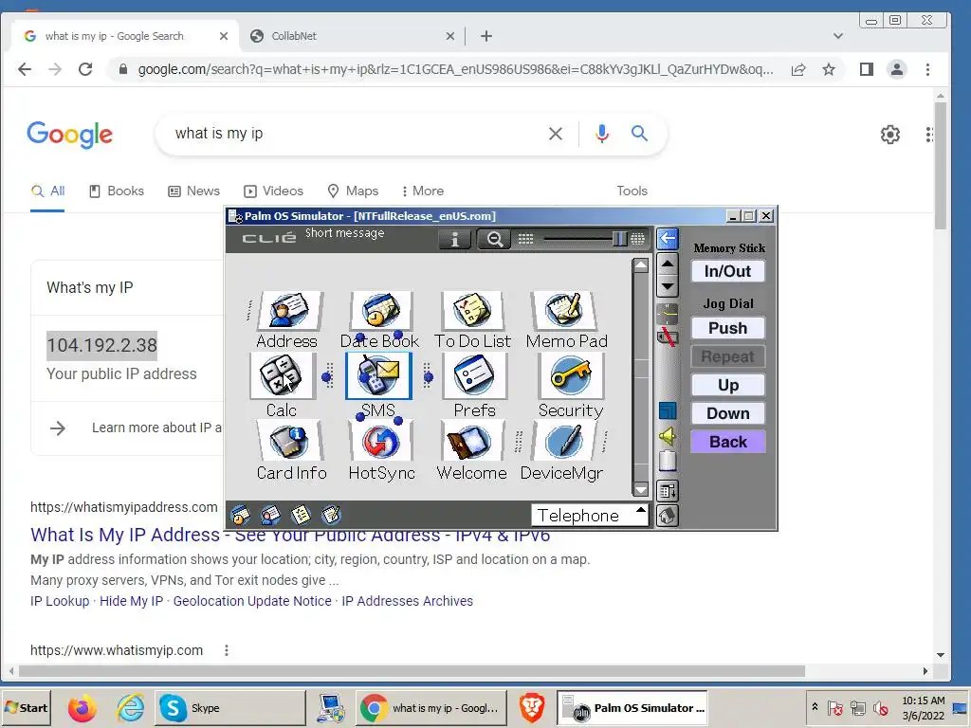Open the Prefs app icon
This screenshot has height=728, width=971.
pyautogui.click(x=474, y=375)
